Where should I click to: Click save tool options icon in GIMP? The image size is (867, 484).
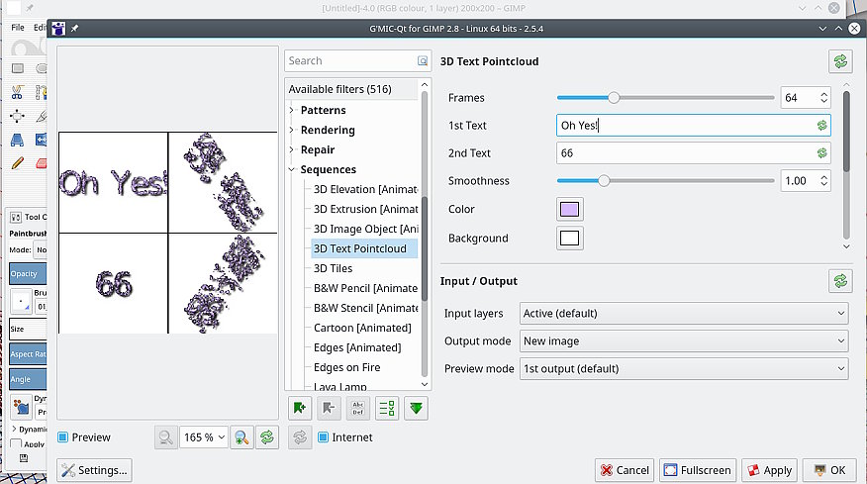pyautogui.click(x=23, y=458)
